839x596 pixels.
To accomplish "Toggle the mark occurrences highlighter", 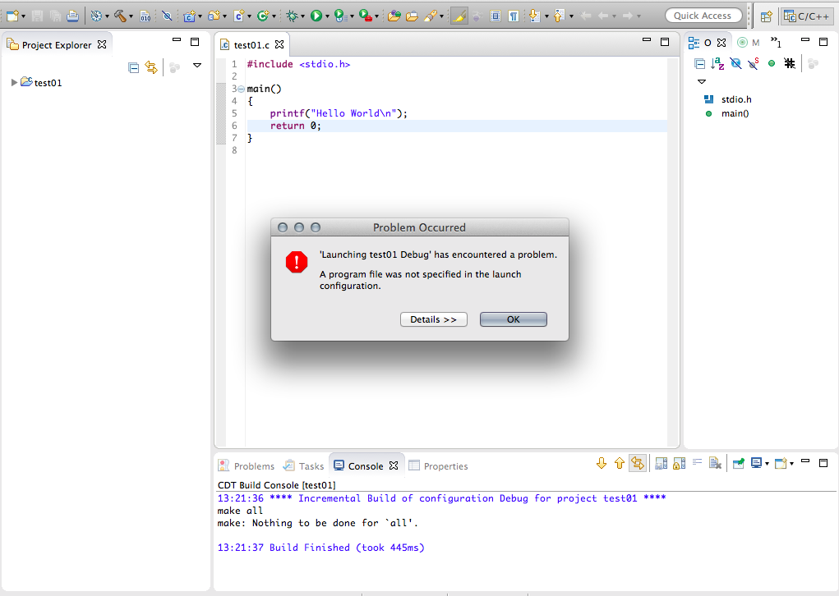I will click(x=459, y=16).
